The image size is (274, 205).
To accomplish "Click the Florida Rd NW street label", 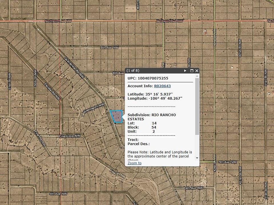I will pyautogui.click(x=51, y=91).
